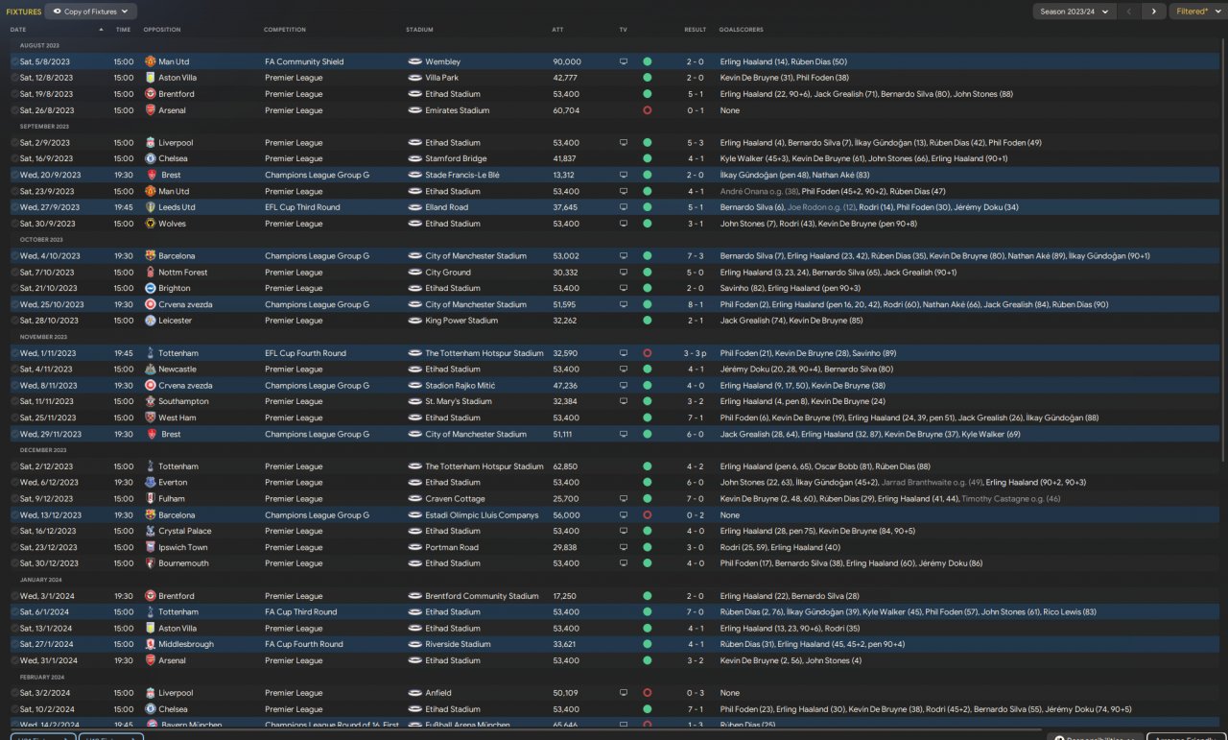Sort by the Opposition column header

click(x=162, y=30)
